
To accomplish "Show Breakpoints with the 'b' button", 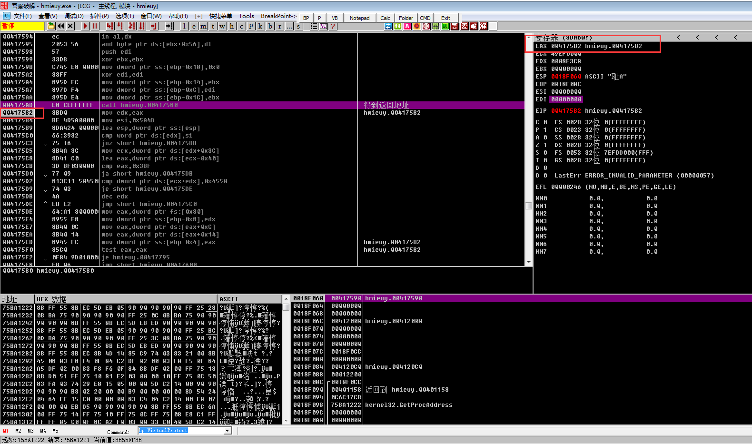I will point(270,26).
